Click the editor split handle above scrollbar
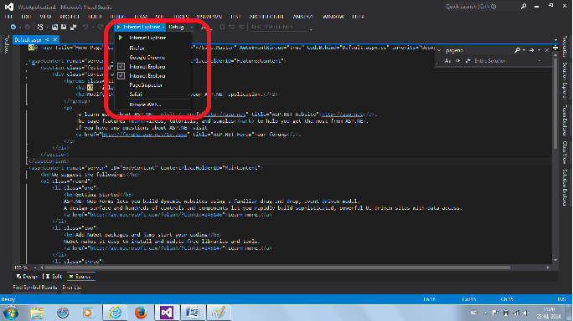This screenshot has width=573, height=321. pyautogui.click(x=555, y=48)
